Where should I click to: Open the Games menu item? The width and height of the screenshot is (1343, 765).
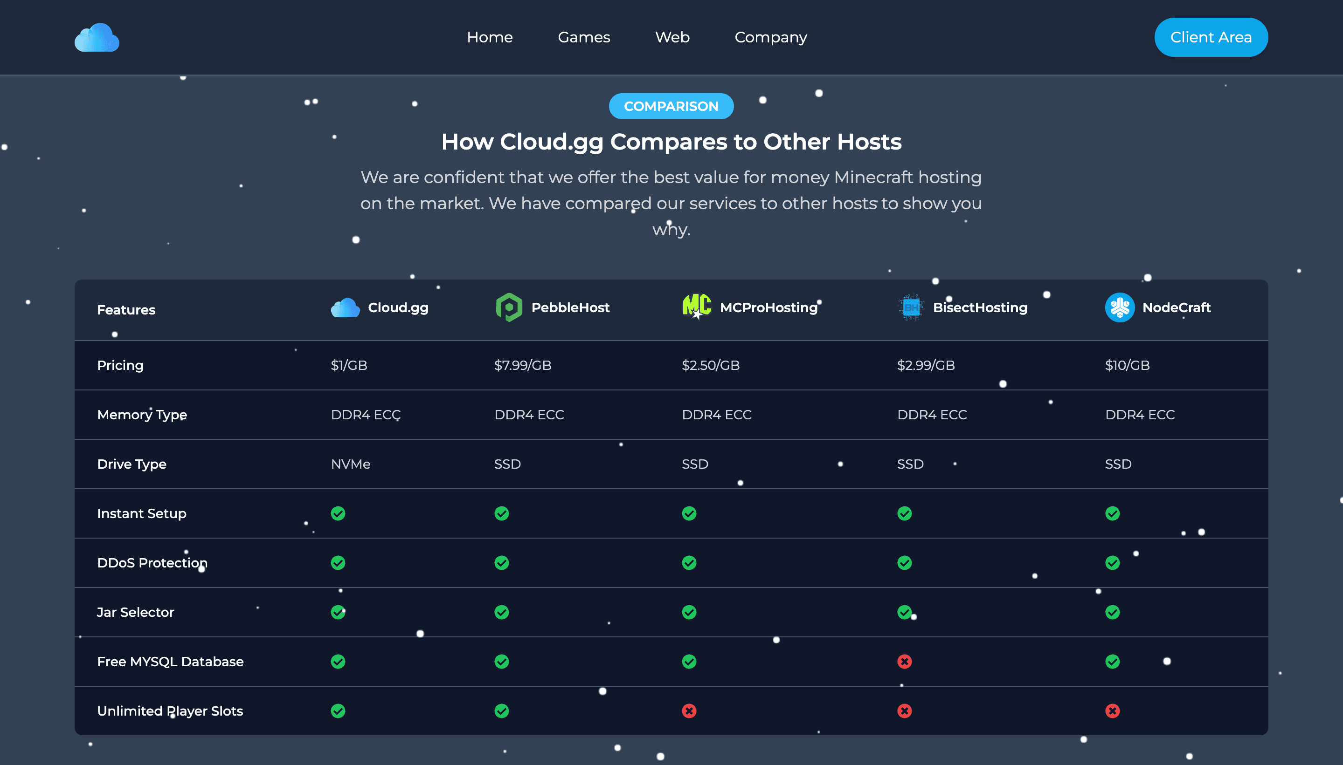584,37
